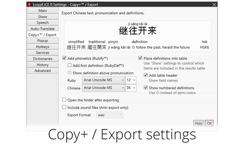Enable Add first definition (RubyDef) checkbox

click(x=69, y=65)
